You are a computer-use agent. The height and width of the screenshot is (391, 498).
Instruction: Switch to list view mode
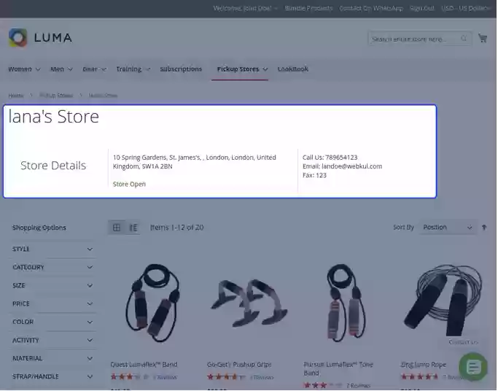[133, 228]
